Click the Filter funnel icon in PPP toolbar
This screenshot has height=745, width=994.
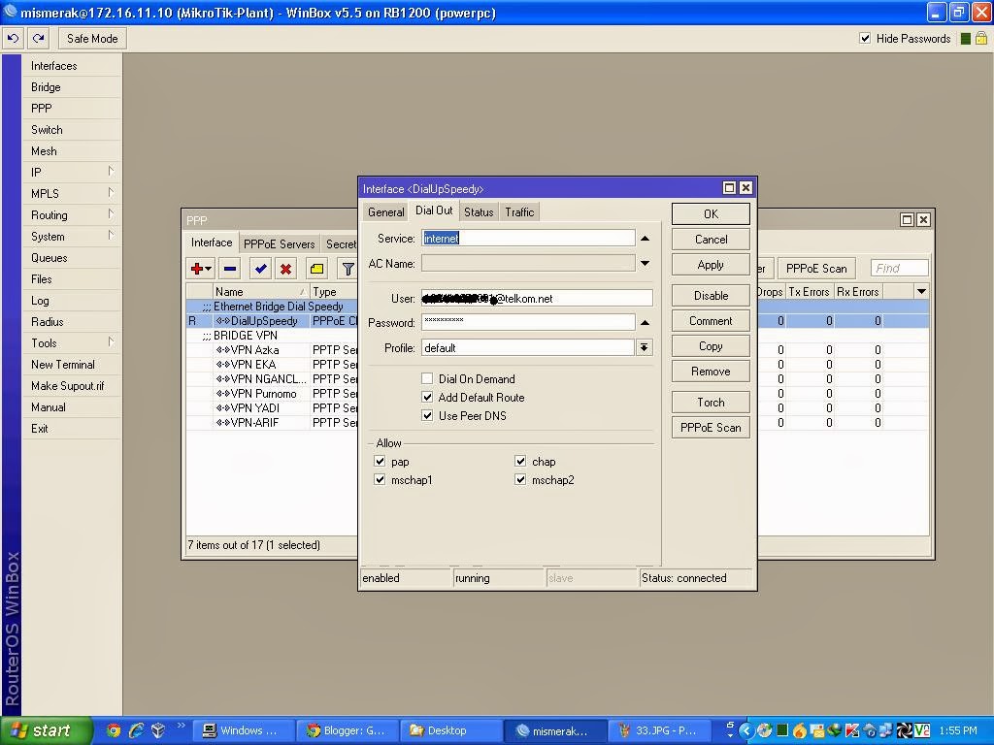coord(348,269)
